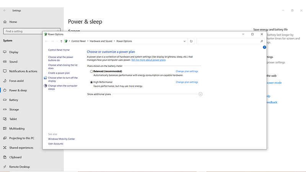Image resolution: width=306 pixels, height=172 pixels.
Task: Click the Projecting to this PC icon
Action: click(5, 138)
